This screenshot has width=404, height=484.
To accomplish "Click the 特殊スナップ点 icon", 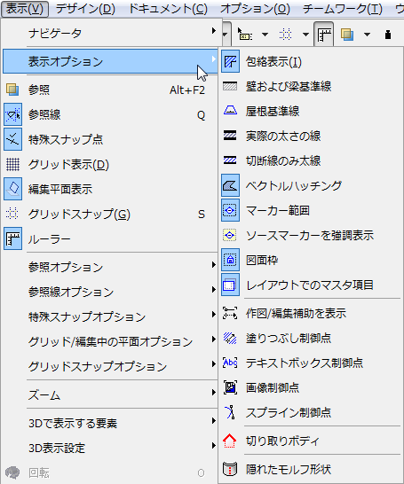I will coord(12,139).
